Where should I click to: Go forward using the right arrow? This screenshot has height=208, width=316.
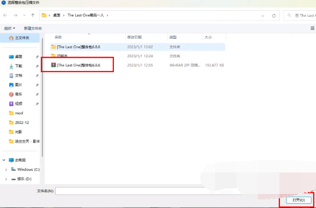tap(15, 16)
